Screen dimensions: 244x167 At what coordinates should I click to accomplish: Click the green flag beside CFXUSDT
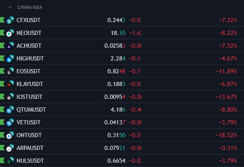click(x=2, y=20)
